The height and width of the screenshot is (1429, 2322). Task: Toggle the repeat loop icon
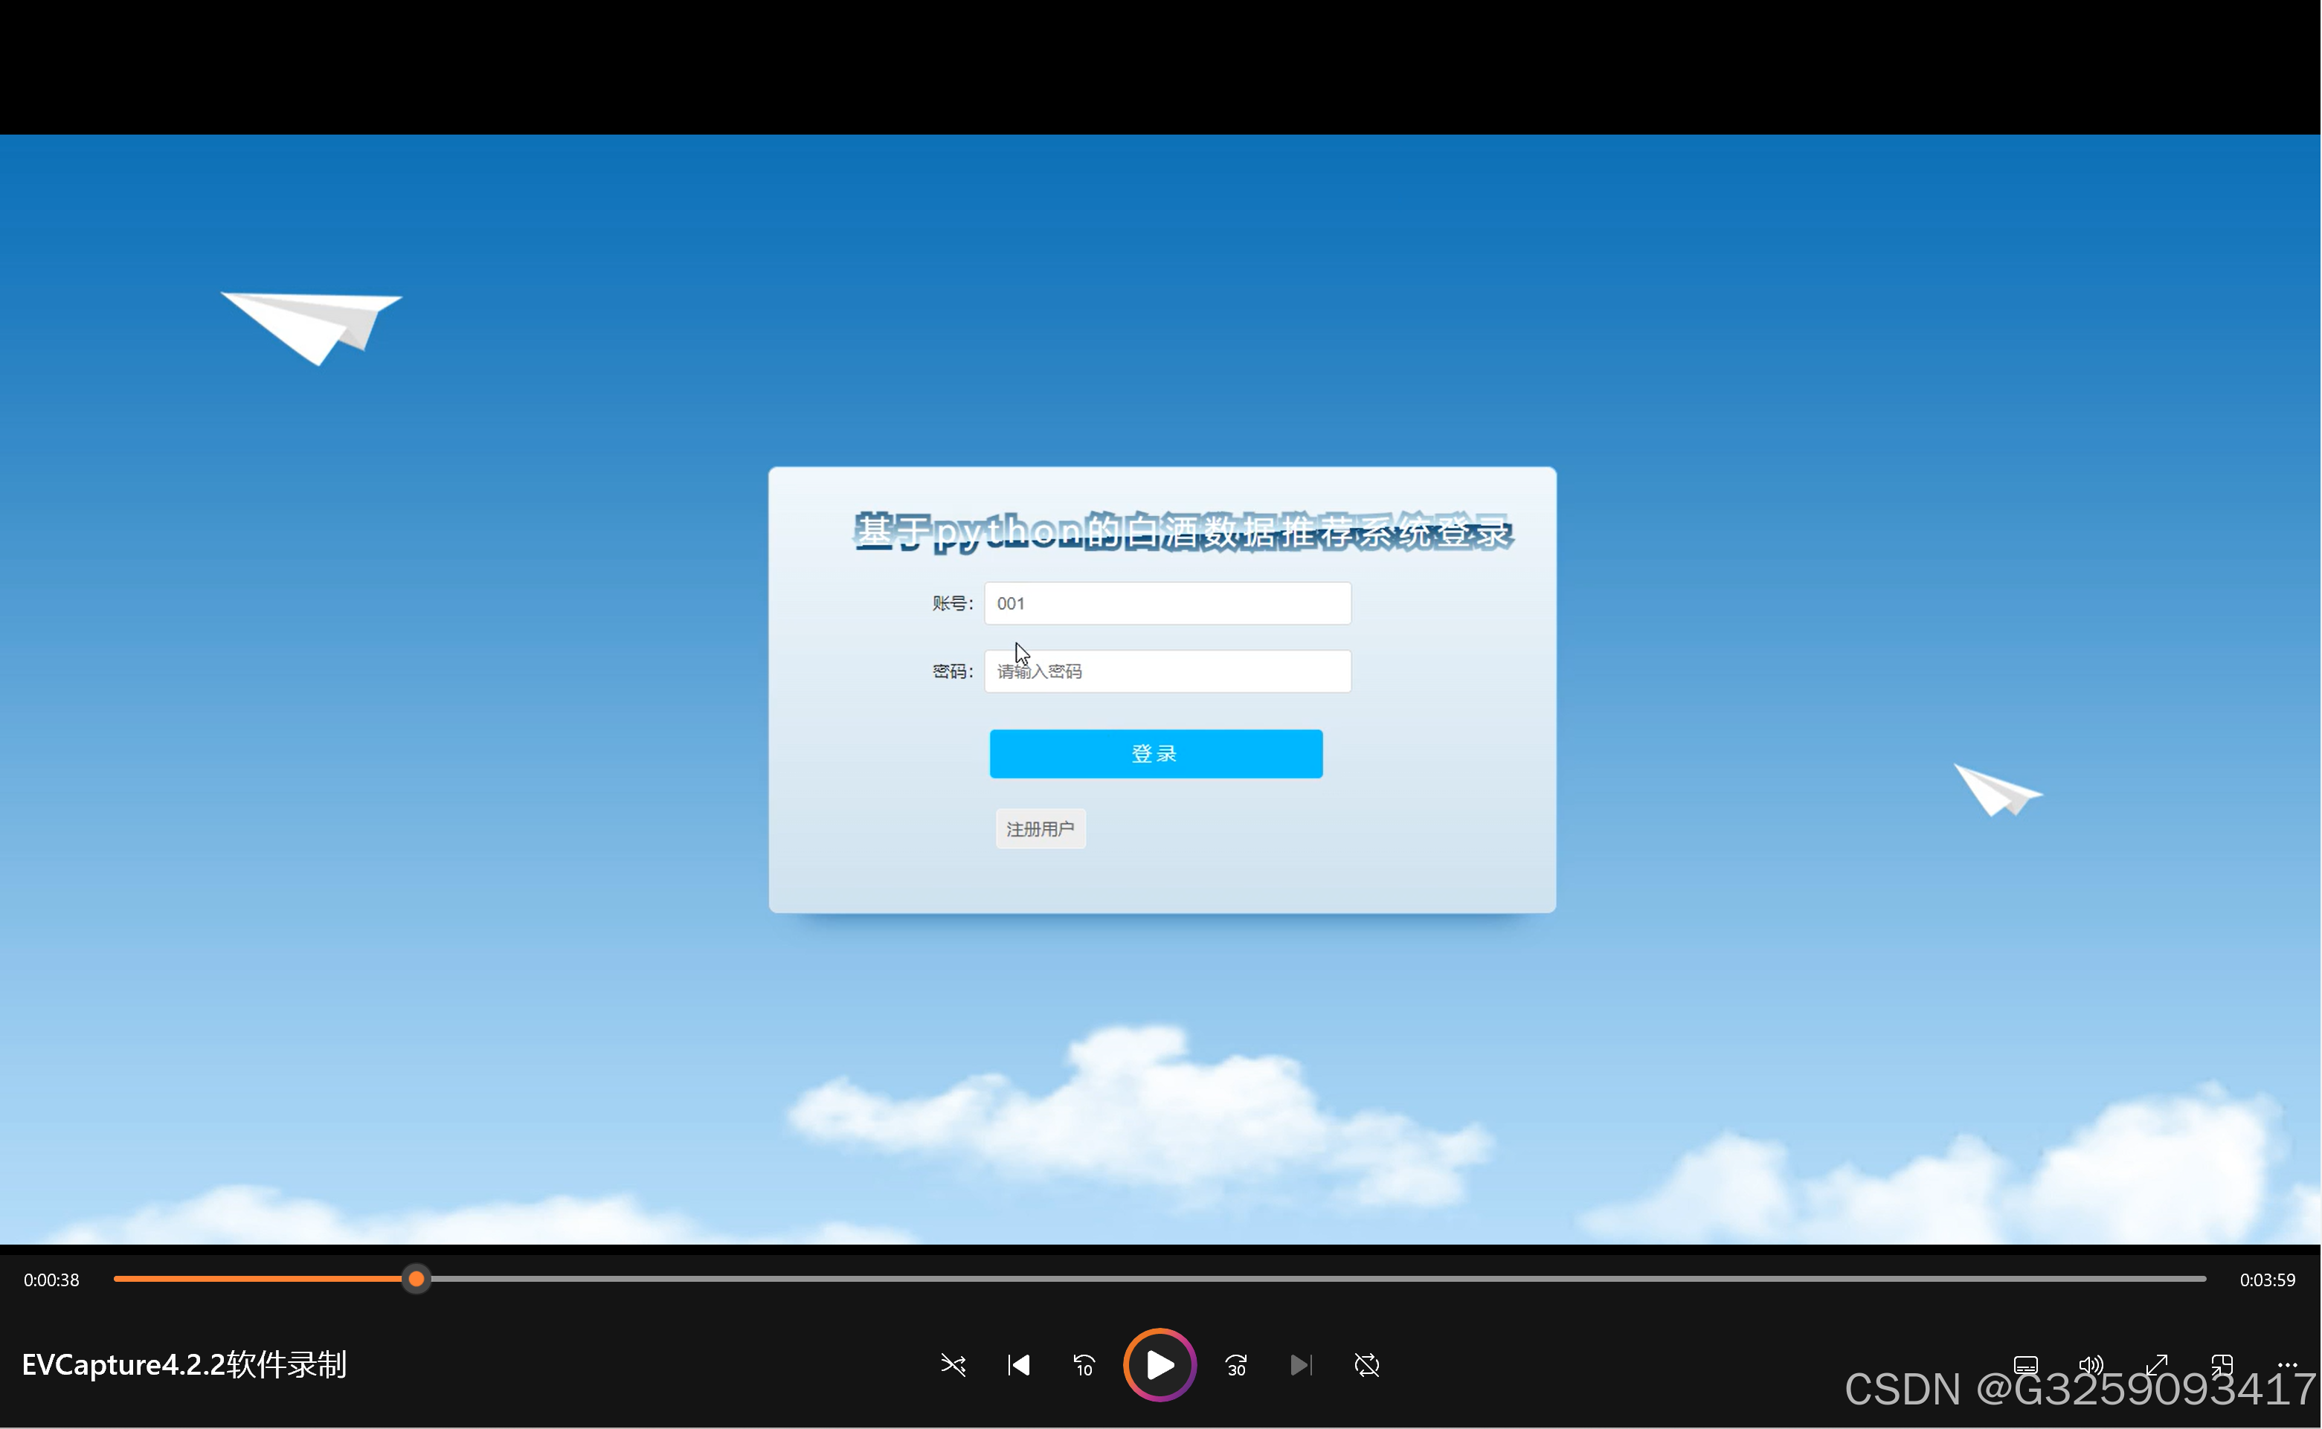1367,1365
